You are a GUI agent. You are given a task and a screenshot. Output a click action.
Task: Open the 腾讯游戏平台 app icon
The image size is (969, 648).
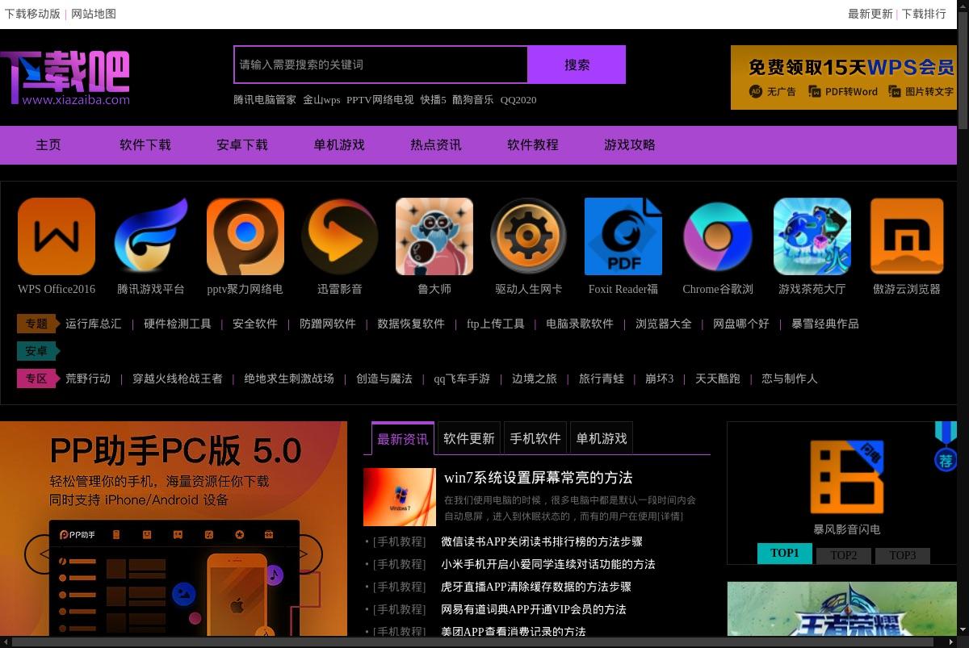pos(151,236)
